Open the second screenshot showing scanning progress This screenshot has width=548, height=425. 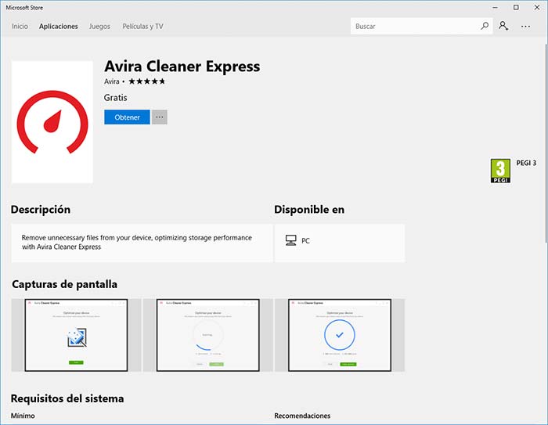point(208,335)
